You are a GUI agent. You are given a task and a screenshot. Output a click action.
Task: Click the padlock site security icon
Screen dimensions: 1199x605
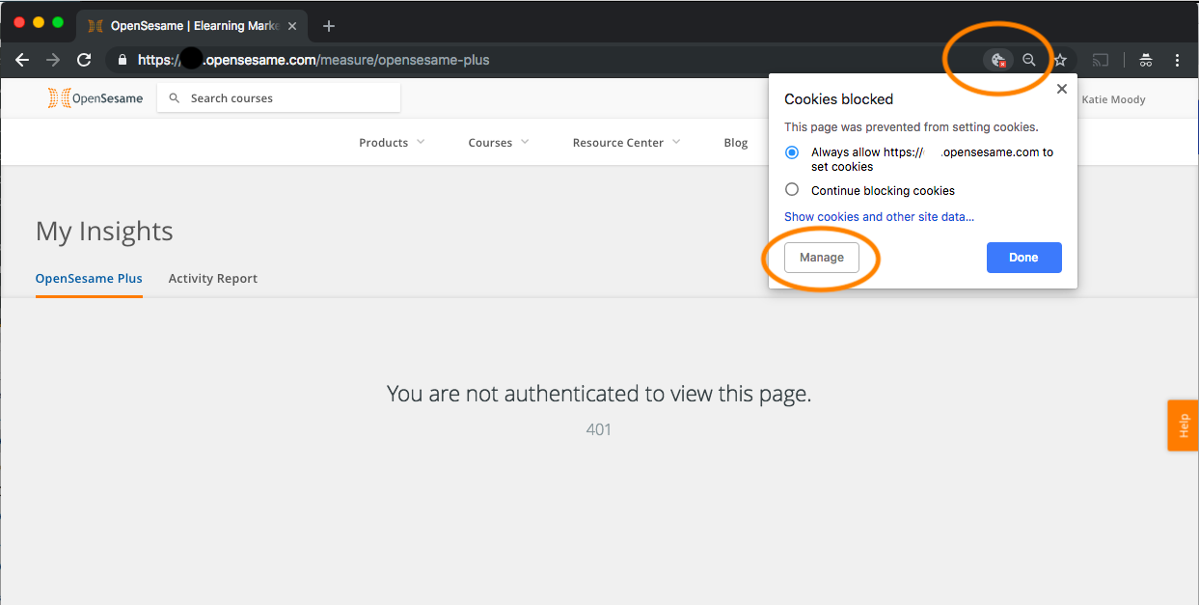122,60
